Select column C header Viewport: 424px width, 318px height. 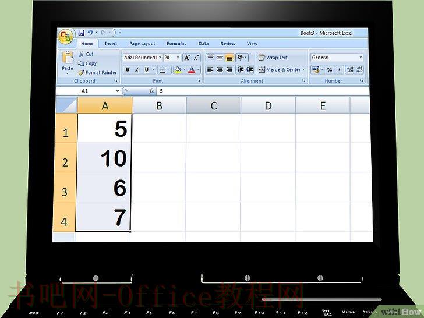pos(214,105)
